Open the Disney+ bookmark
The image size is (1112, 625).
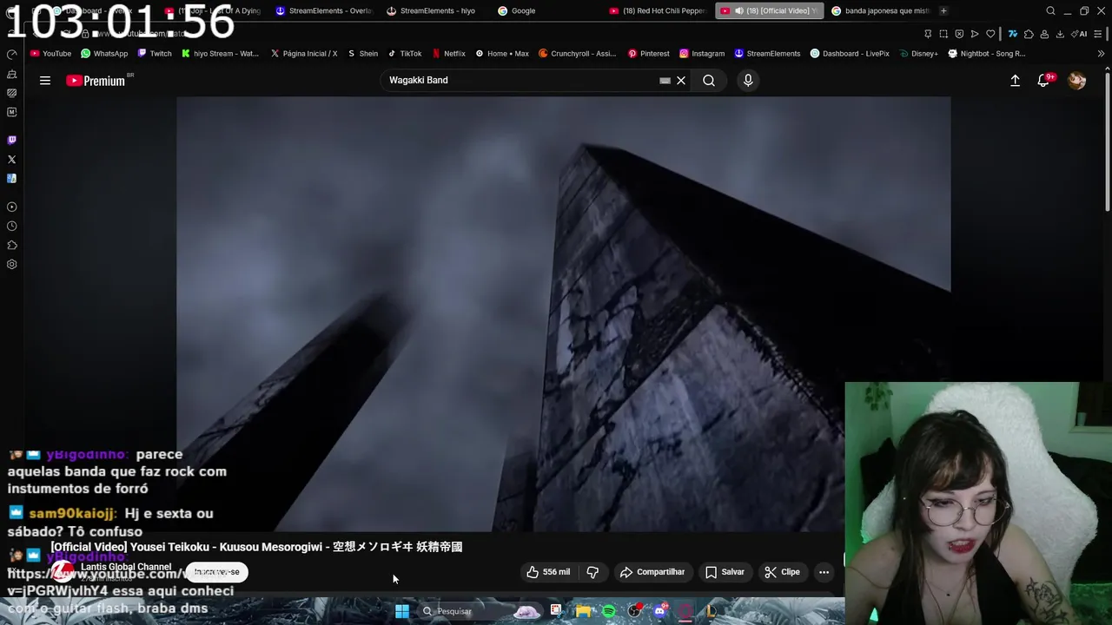click(918, 54)
